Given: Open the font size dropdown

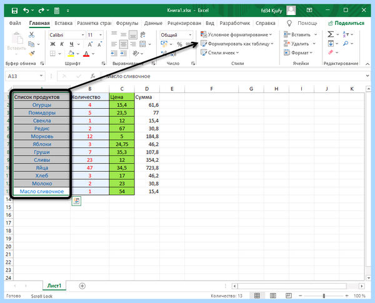Looking at the screenshot, I should 101,35.
